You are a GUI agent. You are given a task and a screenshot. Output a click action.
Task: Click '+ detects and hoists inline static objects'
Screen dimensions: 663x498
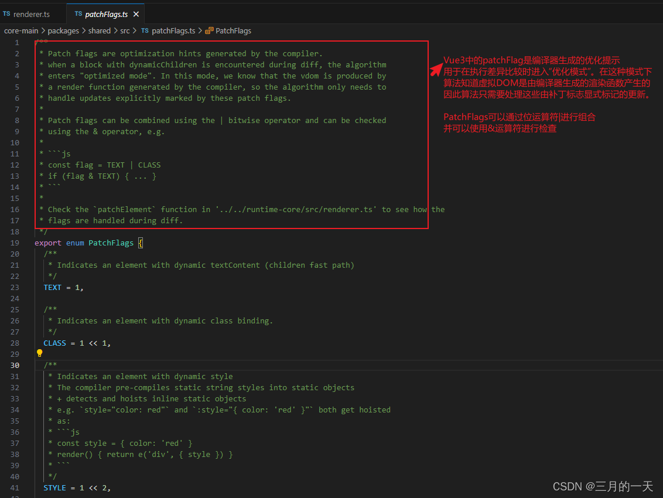pyautogui.click(x=147, y=398)
